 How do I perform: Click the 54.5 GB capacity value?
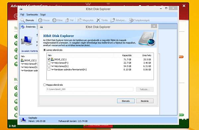click(127, 66)
